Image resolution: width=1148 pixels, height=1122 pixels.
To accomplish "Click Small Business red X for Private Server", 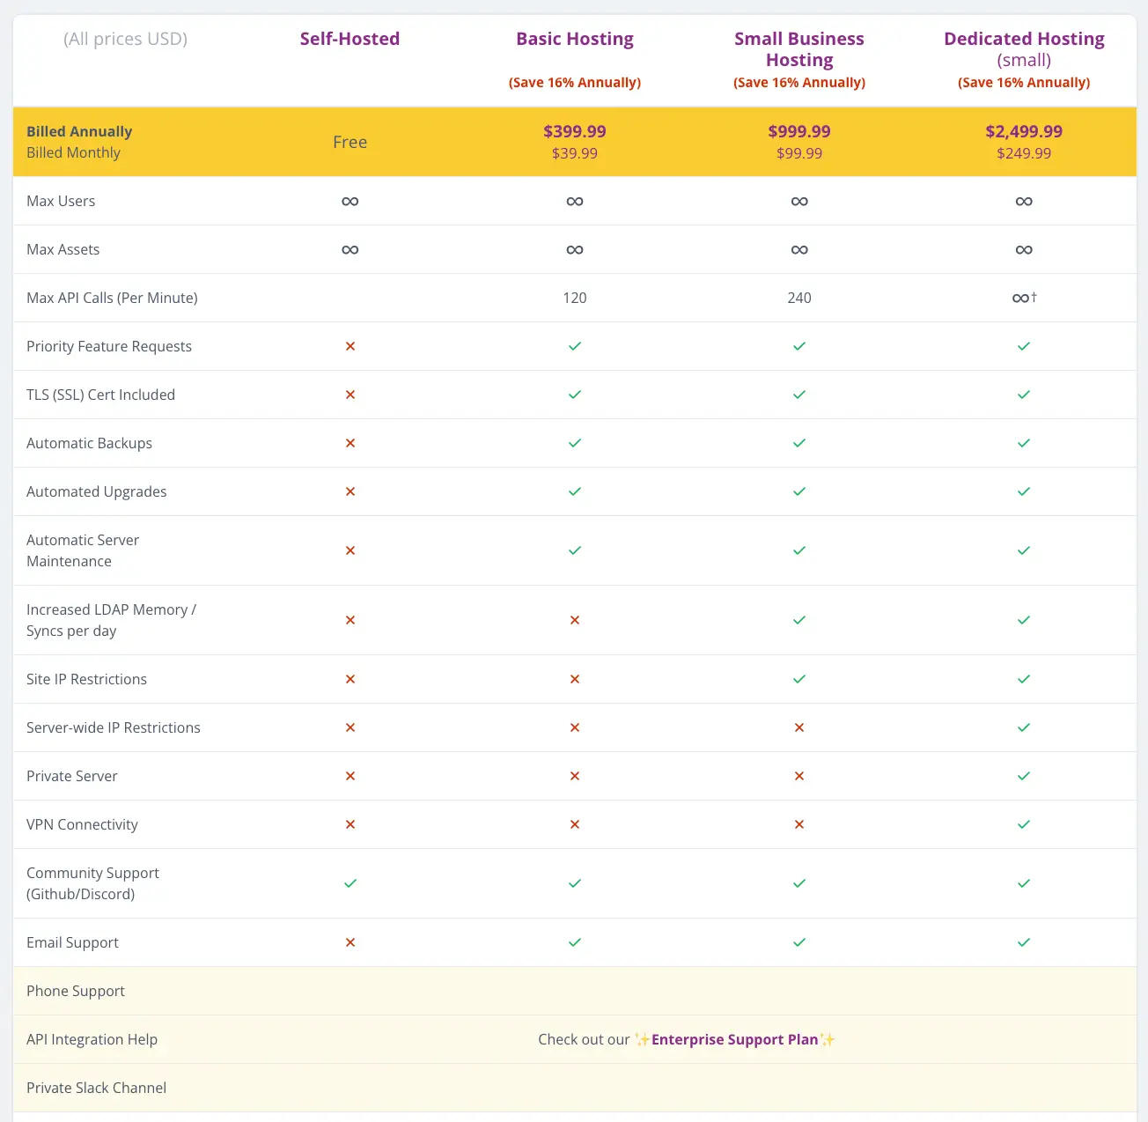I will (799, 776).
